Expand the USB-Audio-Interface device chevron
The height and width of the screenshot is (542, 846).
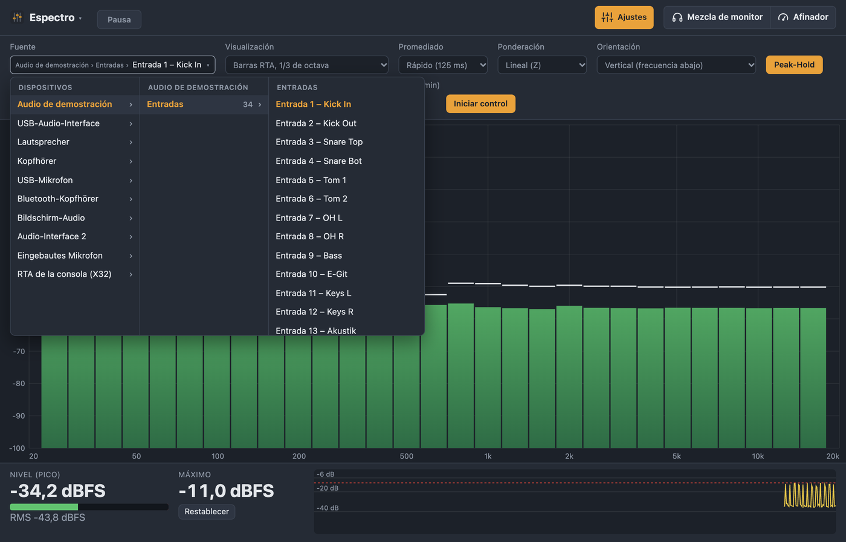click(131, 123)
